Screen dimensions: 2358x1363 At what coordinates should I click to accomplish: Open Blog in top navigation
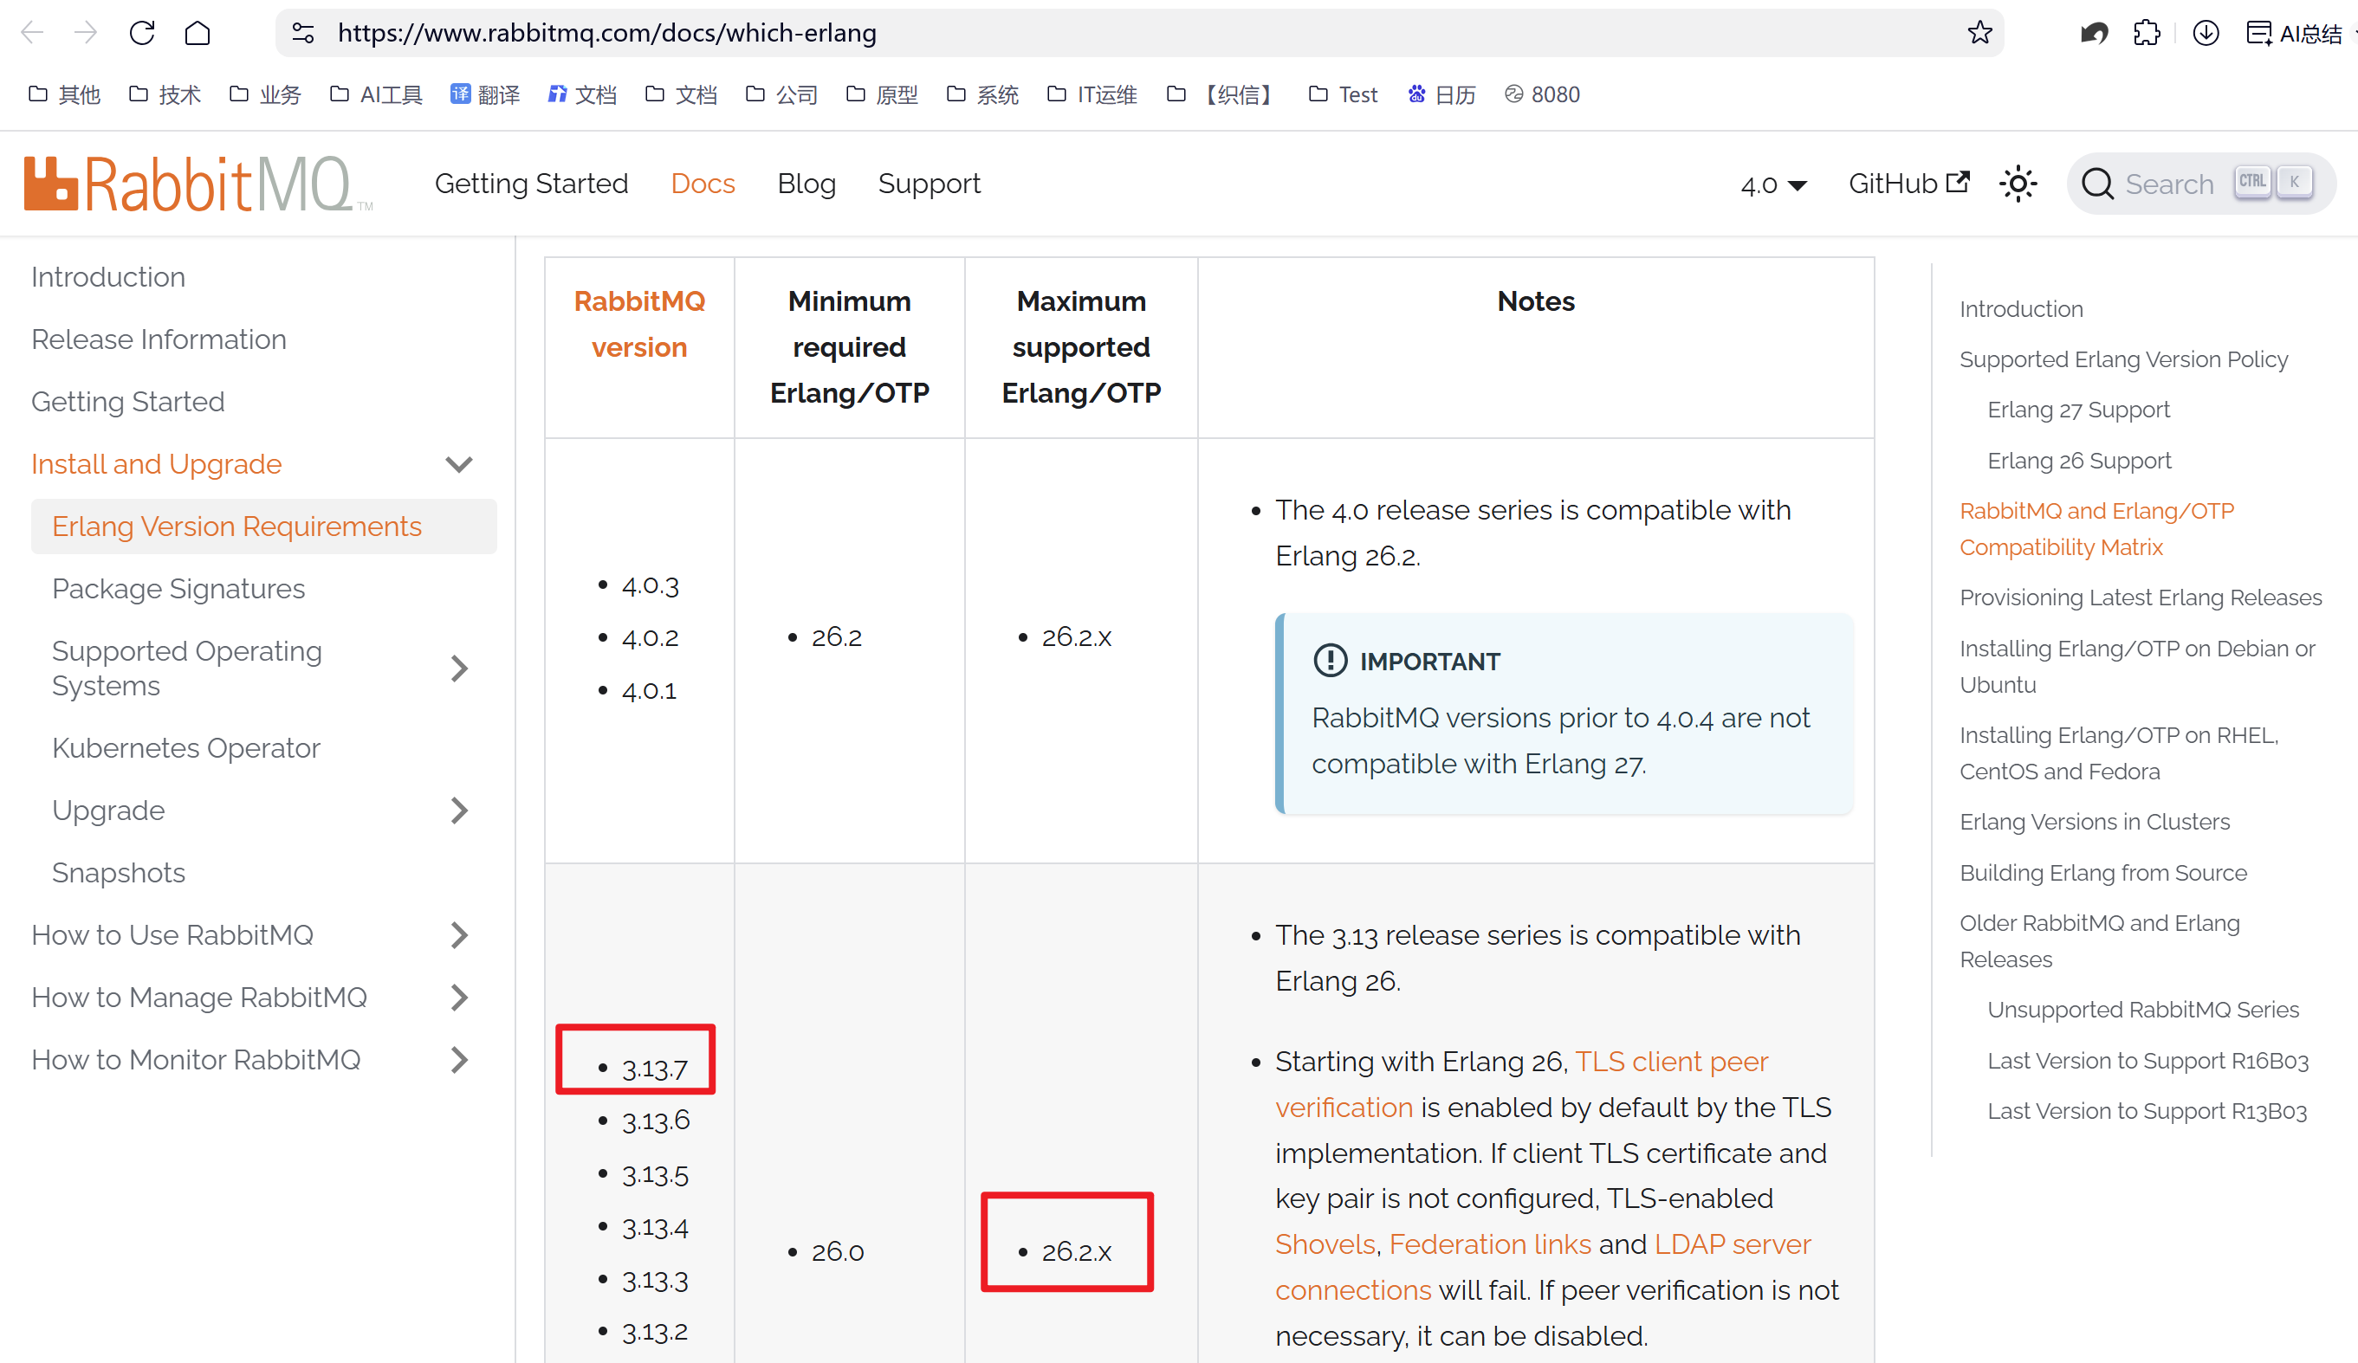coord(806,184)
